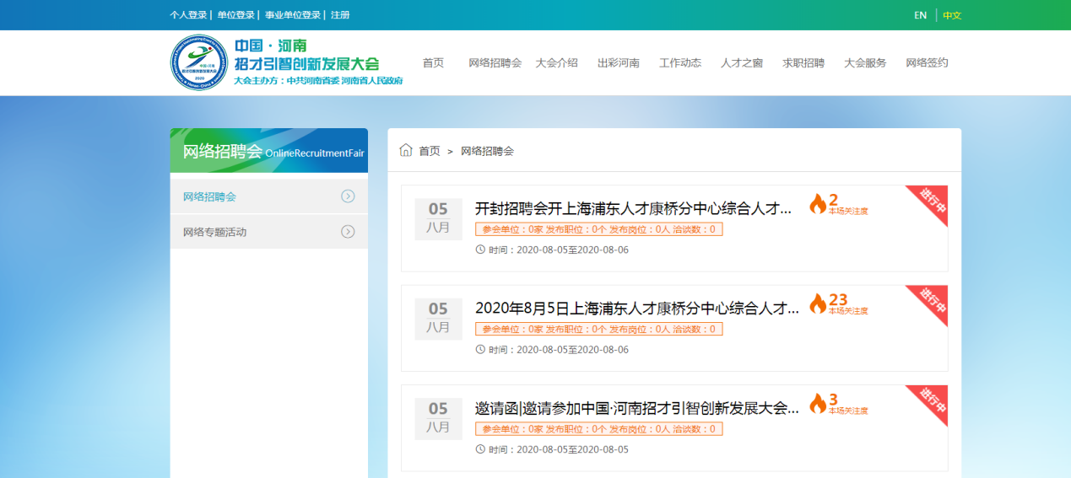Click 05 八月 date box on second listing
Screen dimensions: 1071x478
coord(438,318)
